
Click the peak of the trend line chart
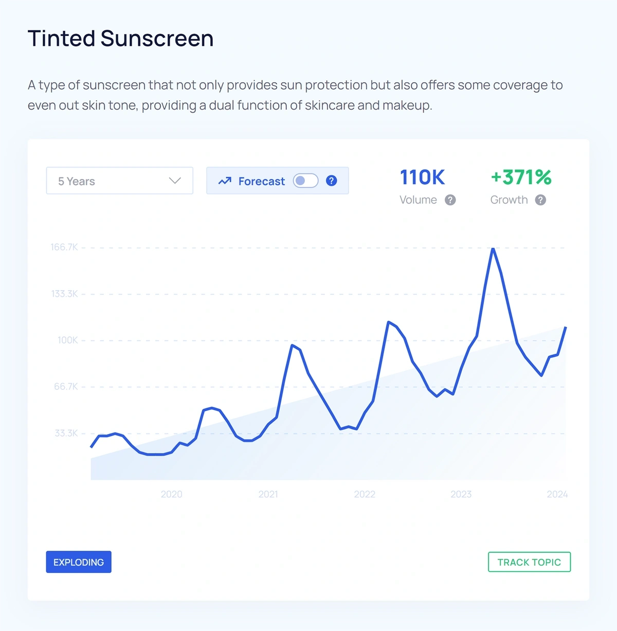coord(493,249)
